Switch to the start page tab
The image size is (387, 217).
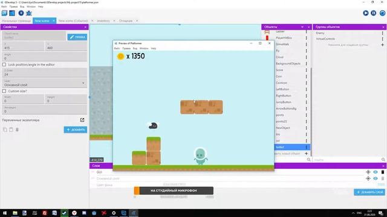16,21
